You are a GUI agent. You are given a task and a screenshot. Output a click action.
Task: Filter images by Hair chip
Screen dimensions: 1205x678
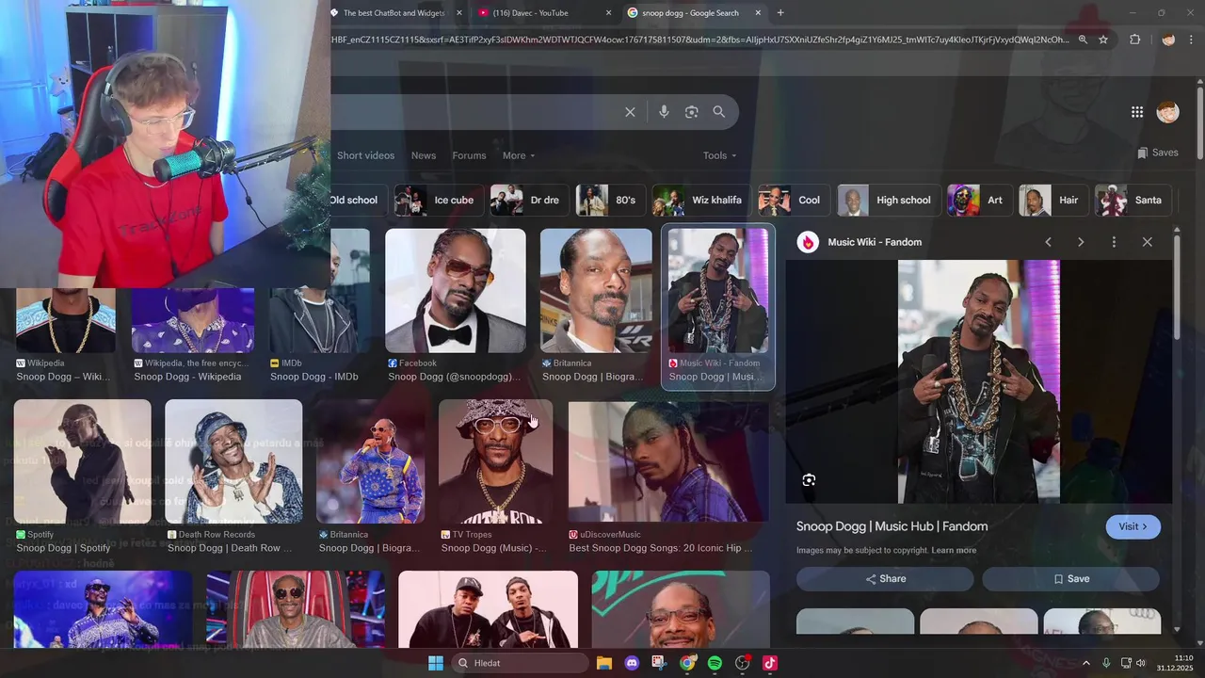click(1053, 200)
